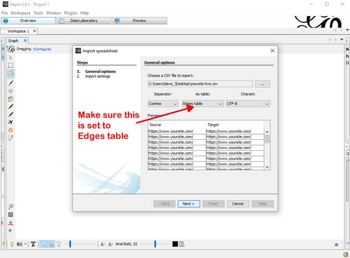Select the rectangle selection tool
The width and height of the screenshot is (350, 258).
pos(10,65)
